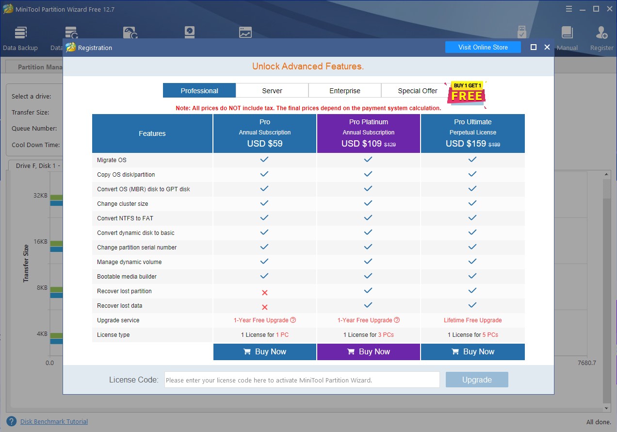The image size is (617, 432).
Task: Click the Upgrade button
Action: 477,380
